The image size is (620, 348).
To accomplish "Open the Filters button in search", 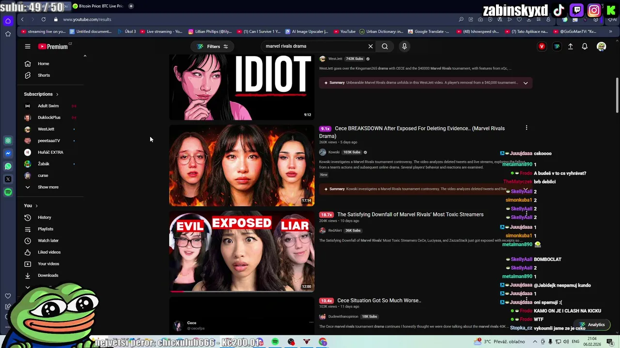I will [213, 46].
